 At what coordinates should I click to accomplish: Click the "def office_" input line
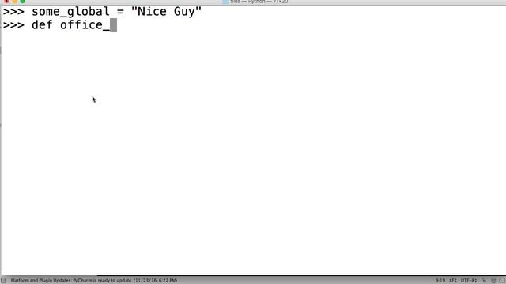60,25
